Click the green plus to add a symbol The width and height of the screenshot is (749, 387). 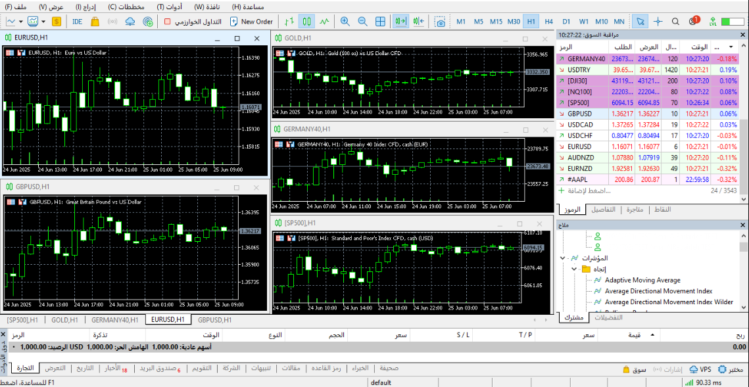(562, 190)
